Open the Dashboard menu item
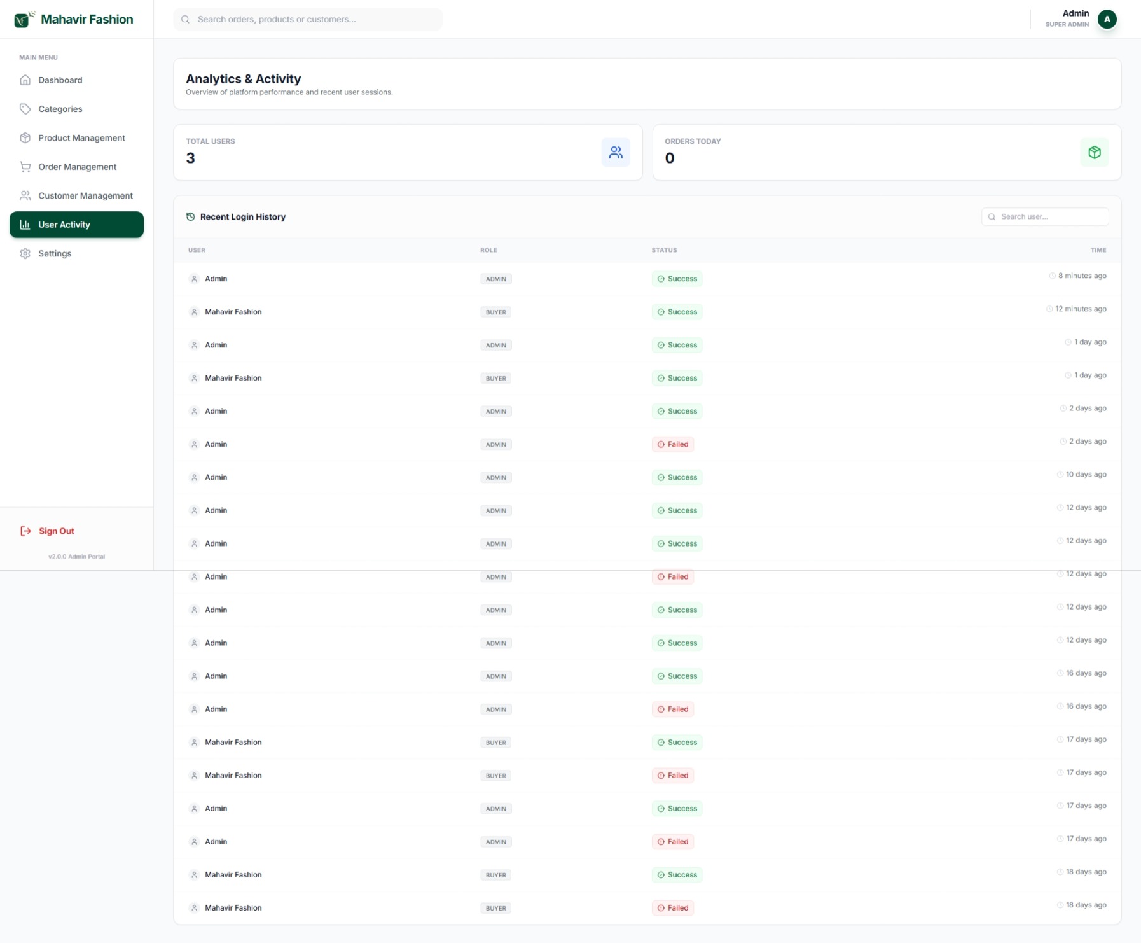 [60, 80]
